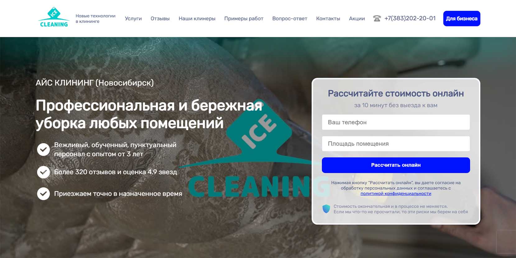Select Примеры работ in navigation
The width and height of the screenshot is (516, 258).
(x=244, y=19)
